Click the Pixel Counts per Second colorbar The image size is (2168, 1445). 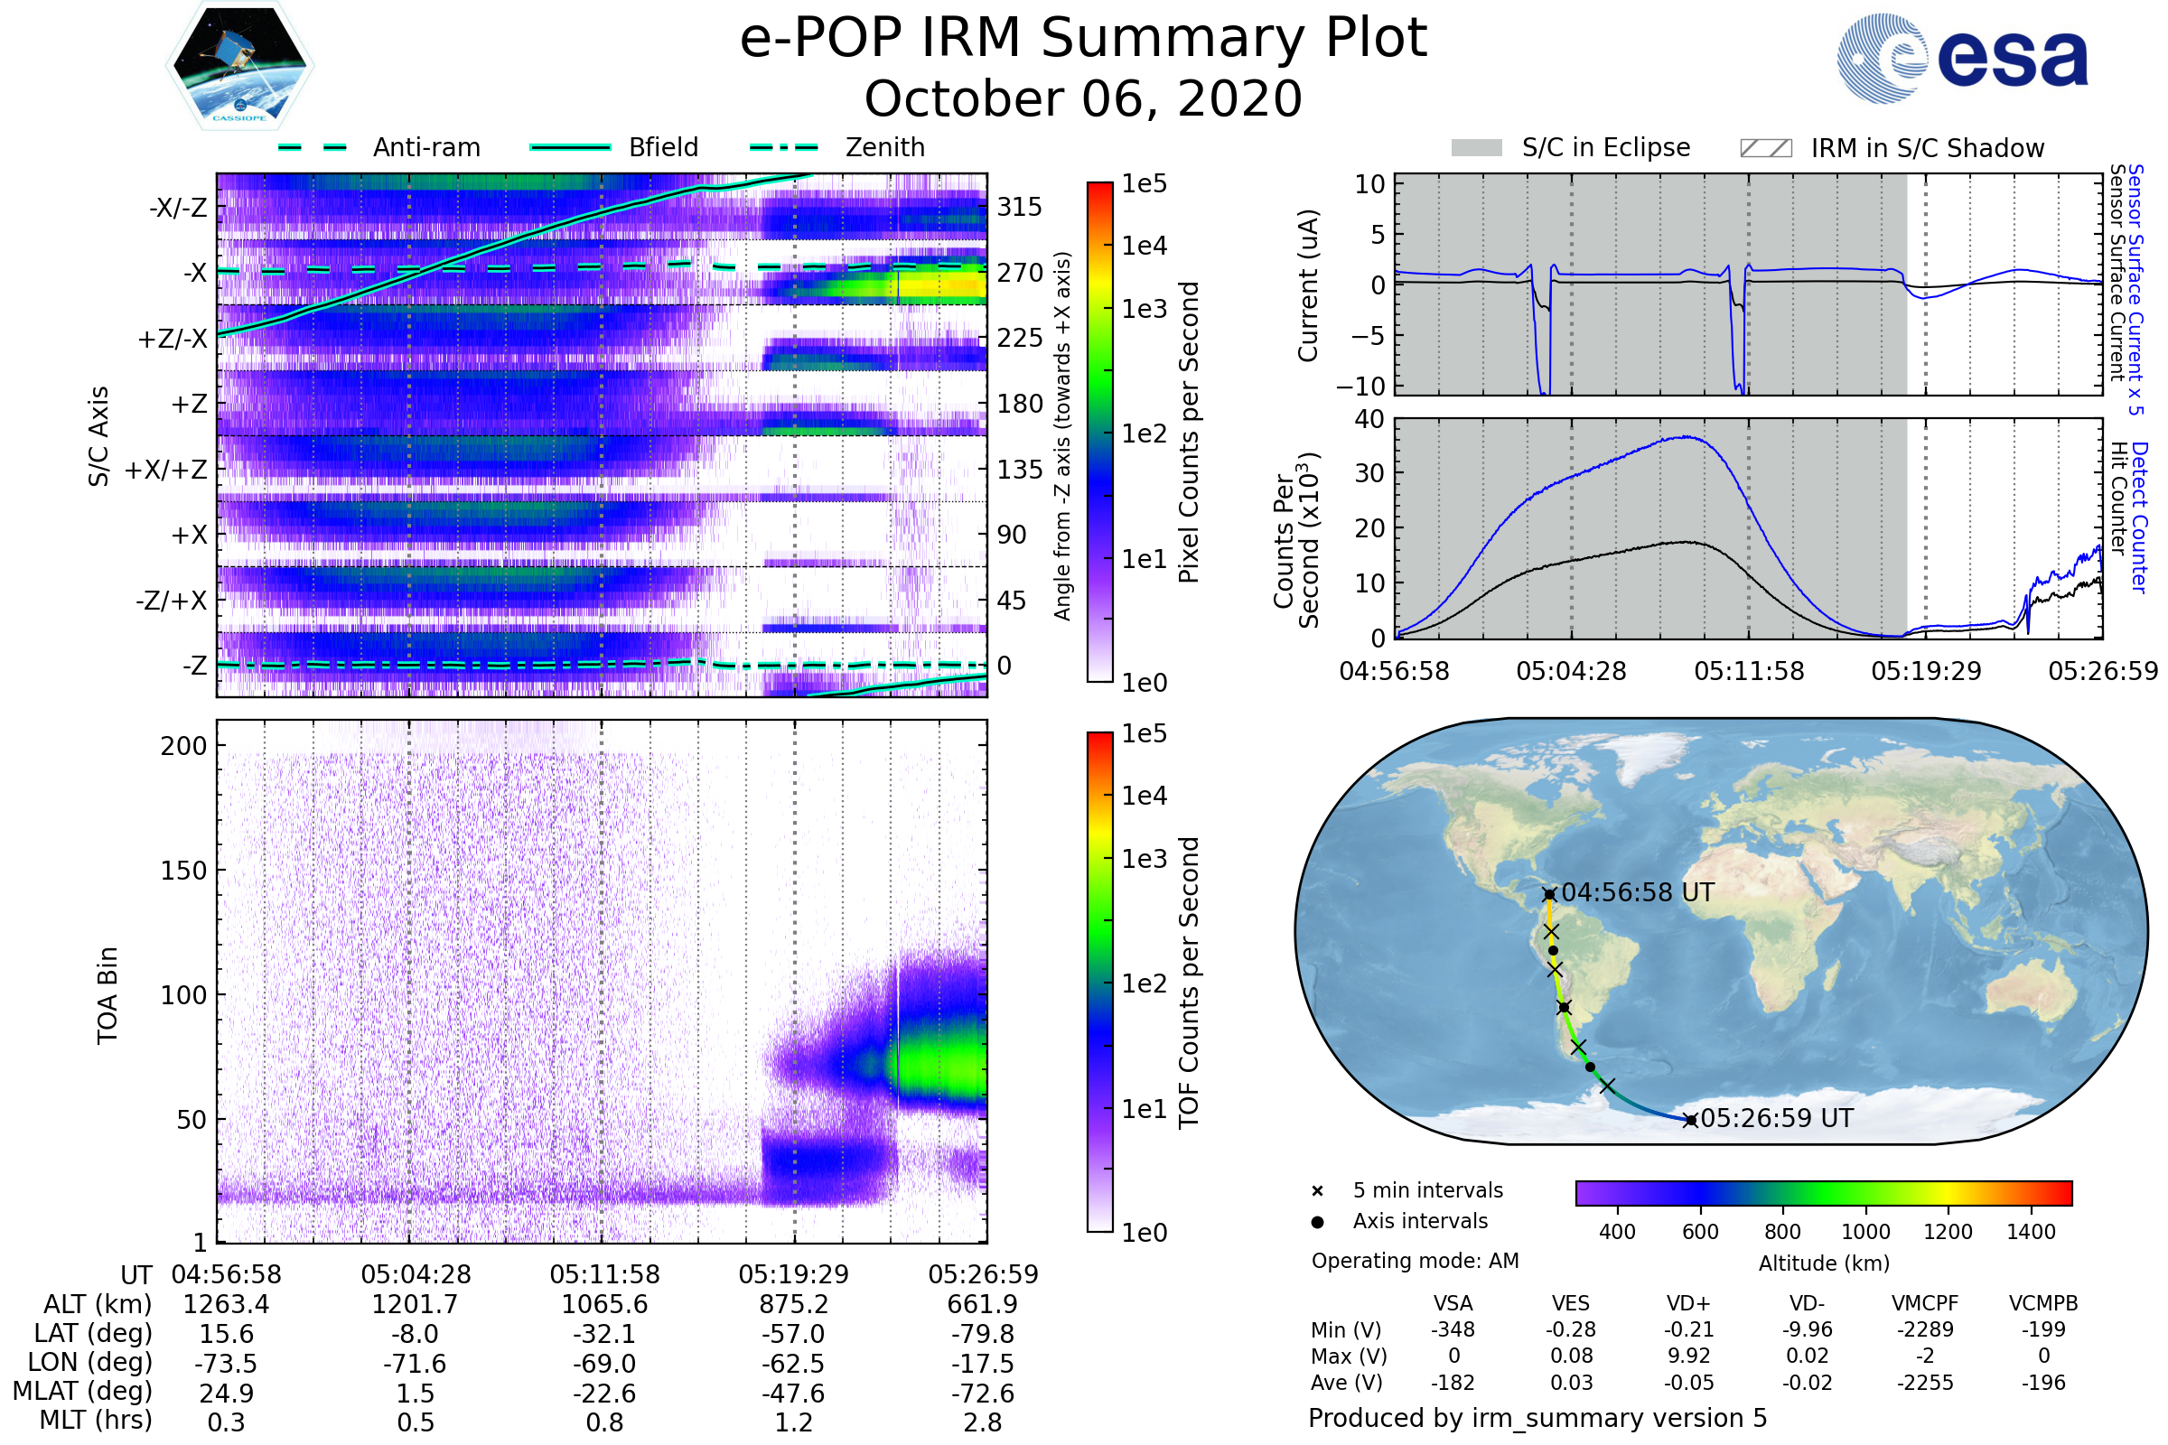click(1099, 433)
